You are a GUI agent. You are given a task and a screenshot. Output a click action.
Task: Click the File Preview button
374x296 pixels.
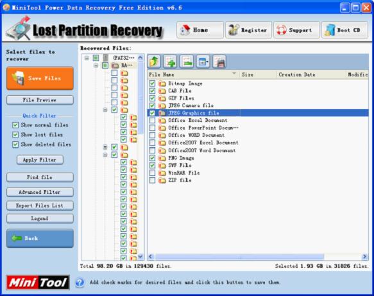[40, 100]
